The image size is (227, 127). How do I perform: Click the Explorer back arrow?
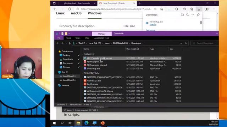[x=57, y=43]
